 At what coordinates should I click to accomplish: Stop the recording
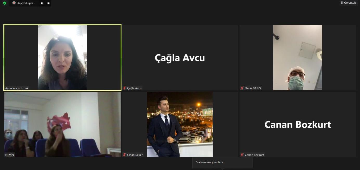[x=48, y=3]
